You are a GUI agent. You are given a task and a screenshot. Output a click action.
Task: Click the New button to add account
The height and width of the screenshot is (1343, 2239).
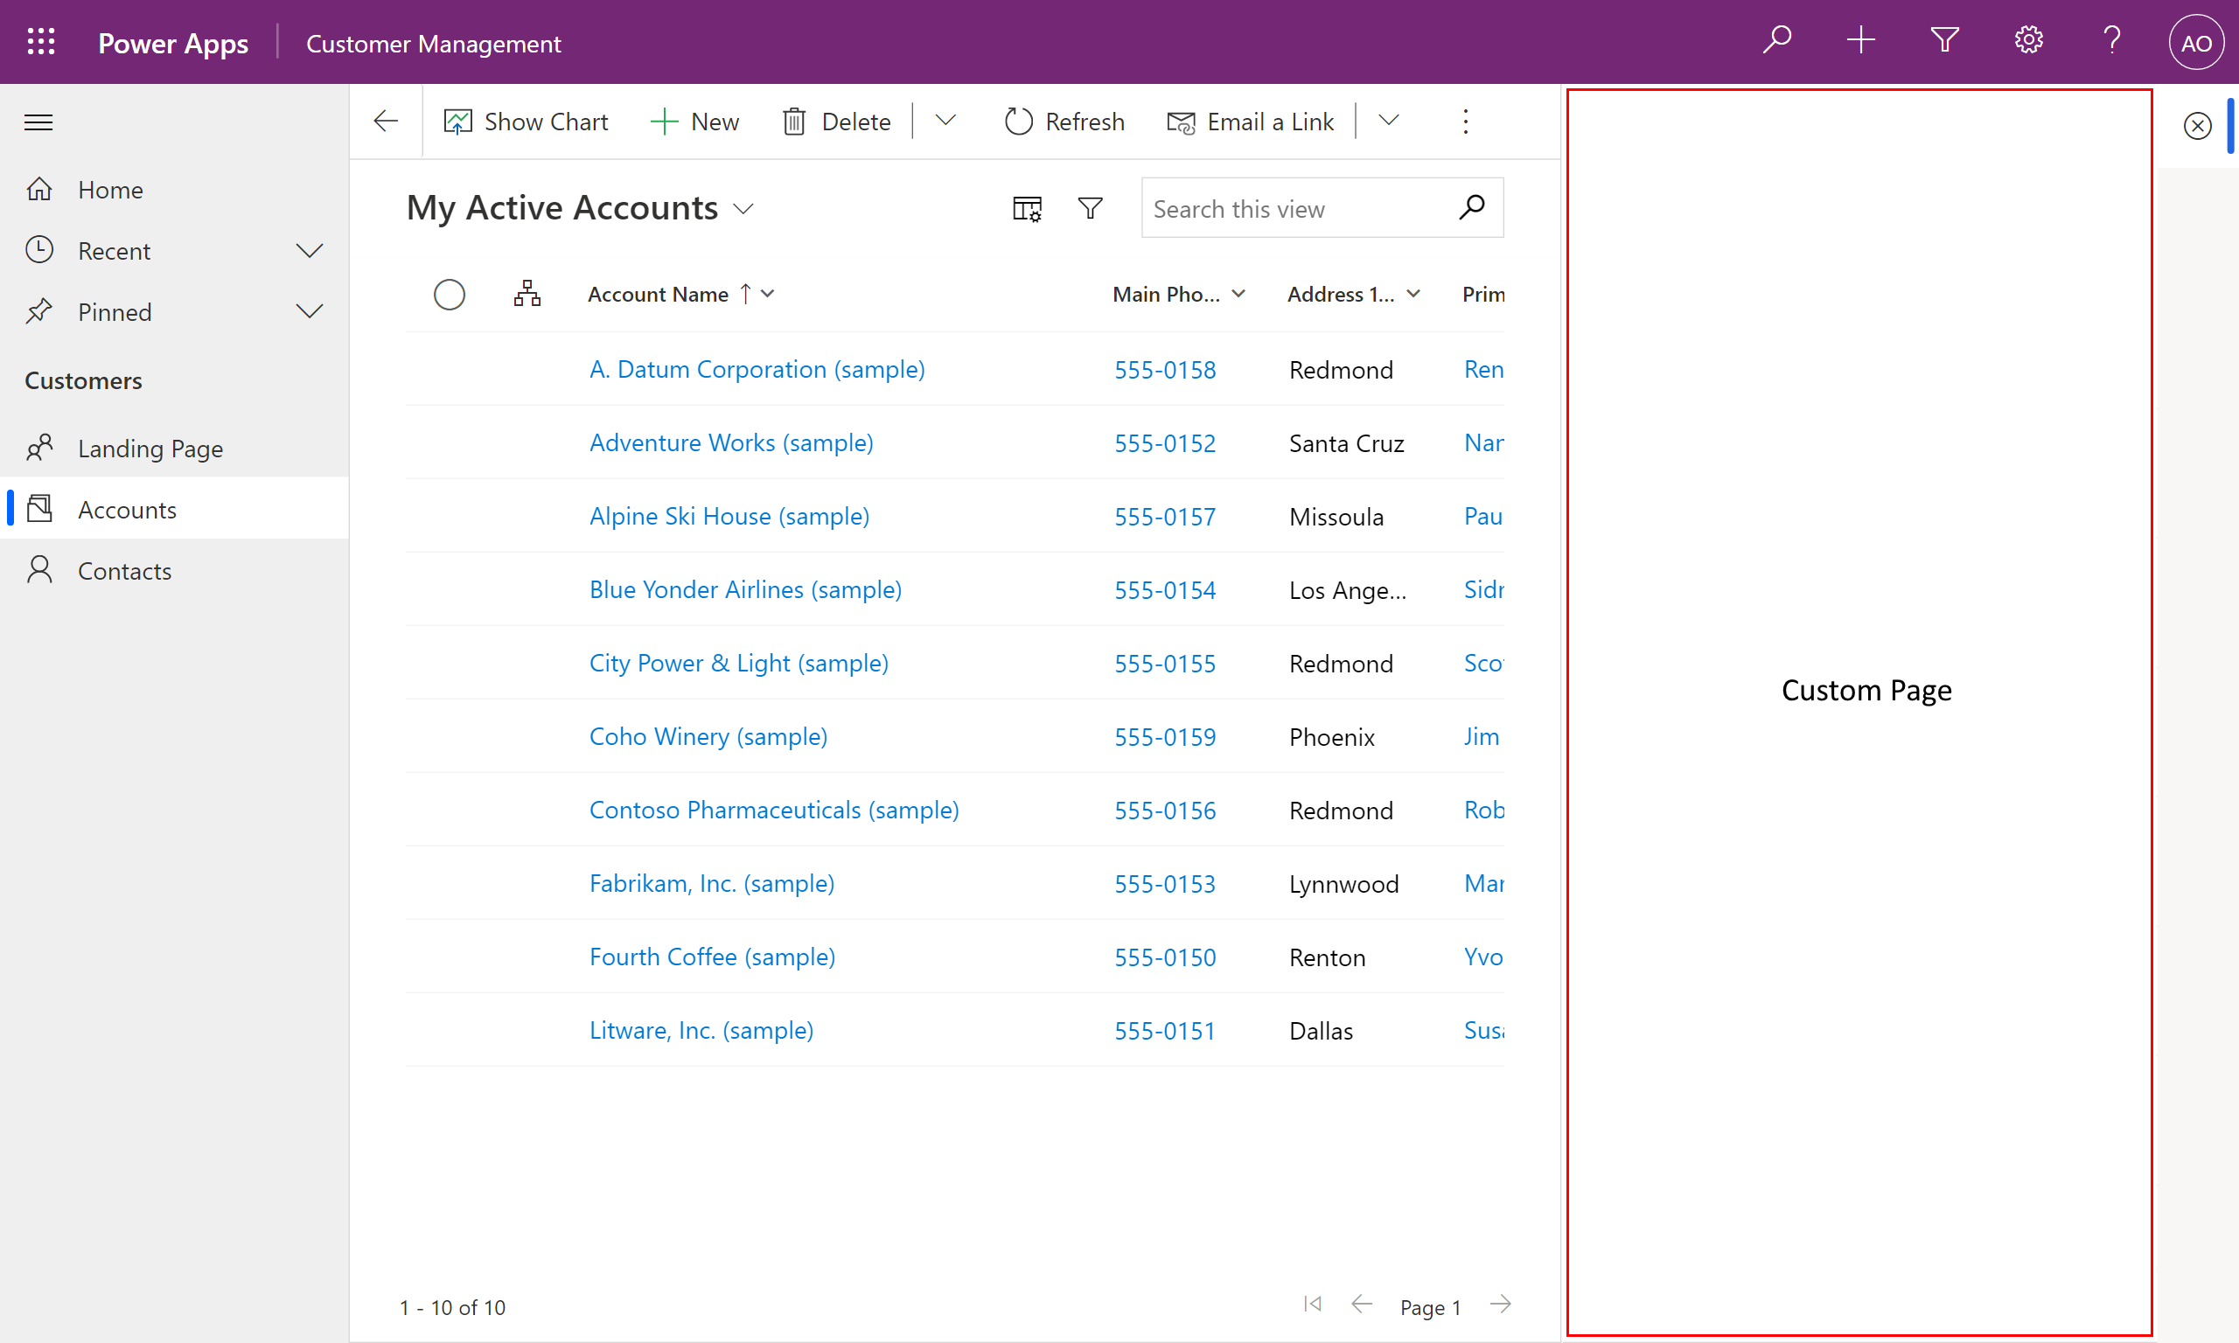(x=694, y=120)
